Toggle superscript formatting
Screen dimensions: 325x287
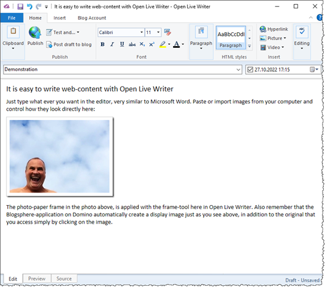[151, 44]
